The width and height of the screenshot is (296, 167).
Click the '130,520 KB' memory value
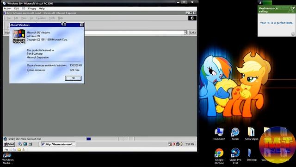pyautogui.click(x=76, y=65)
